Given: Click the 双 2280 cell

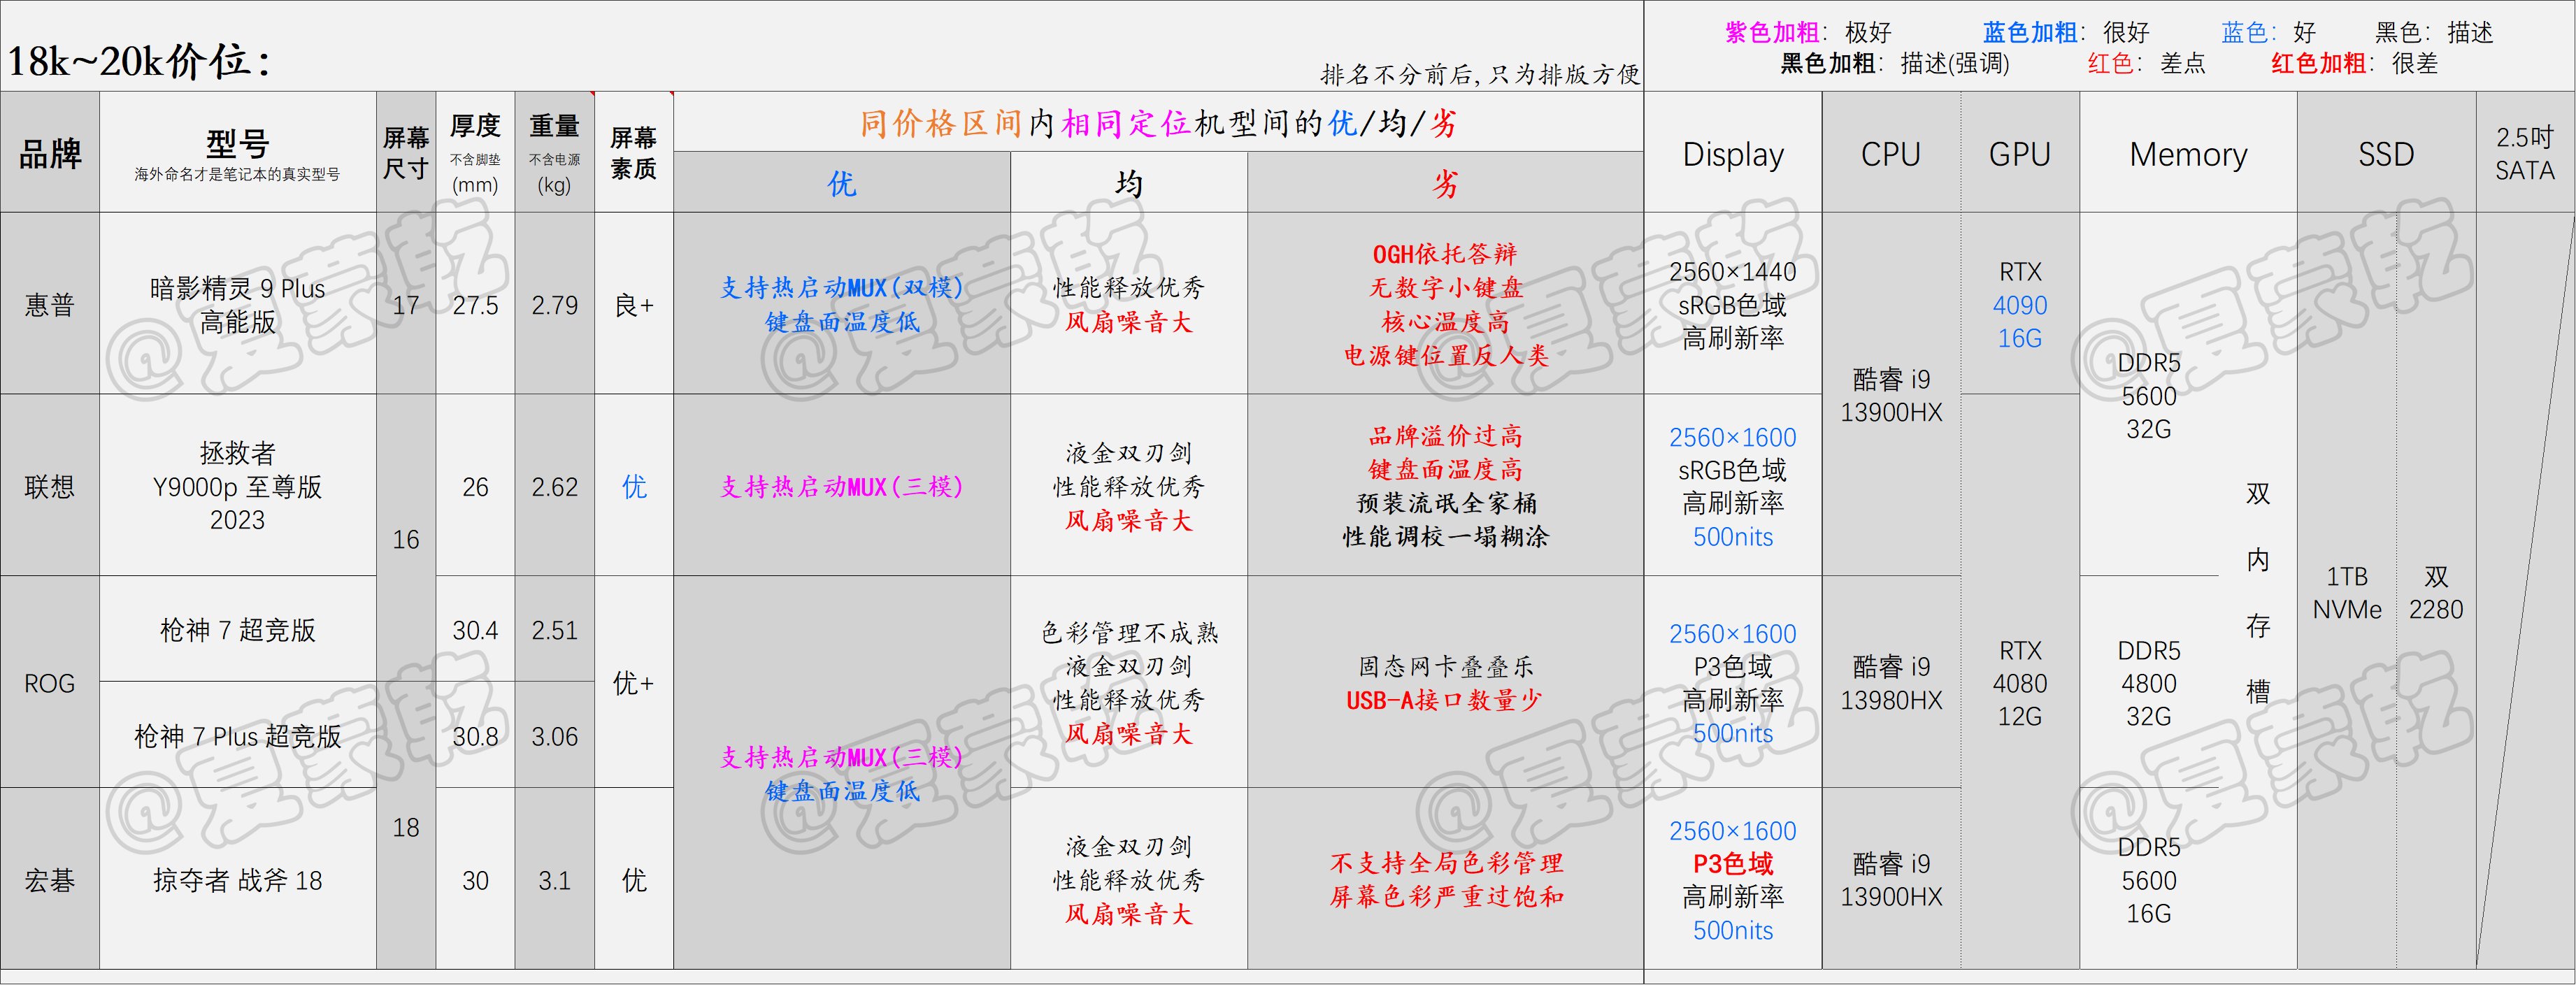Looking at the screenshot, I should coord(2436,592).
